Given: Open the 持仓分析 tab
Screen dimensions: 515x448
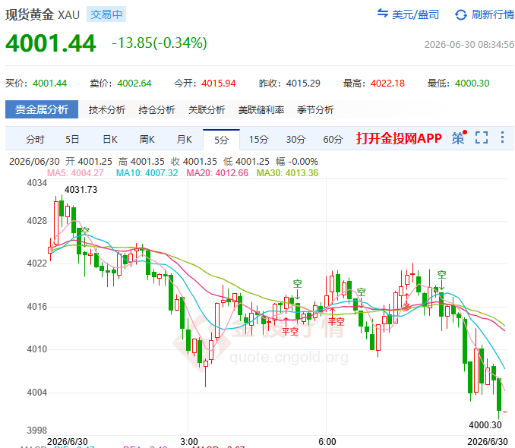Looking at the screenshot, I should (156, 109).
